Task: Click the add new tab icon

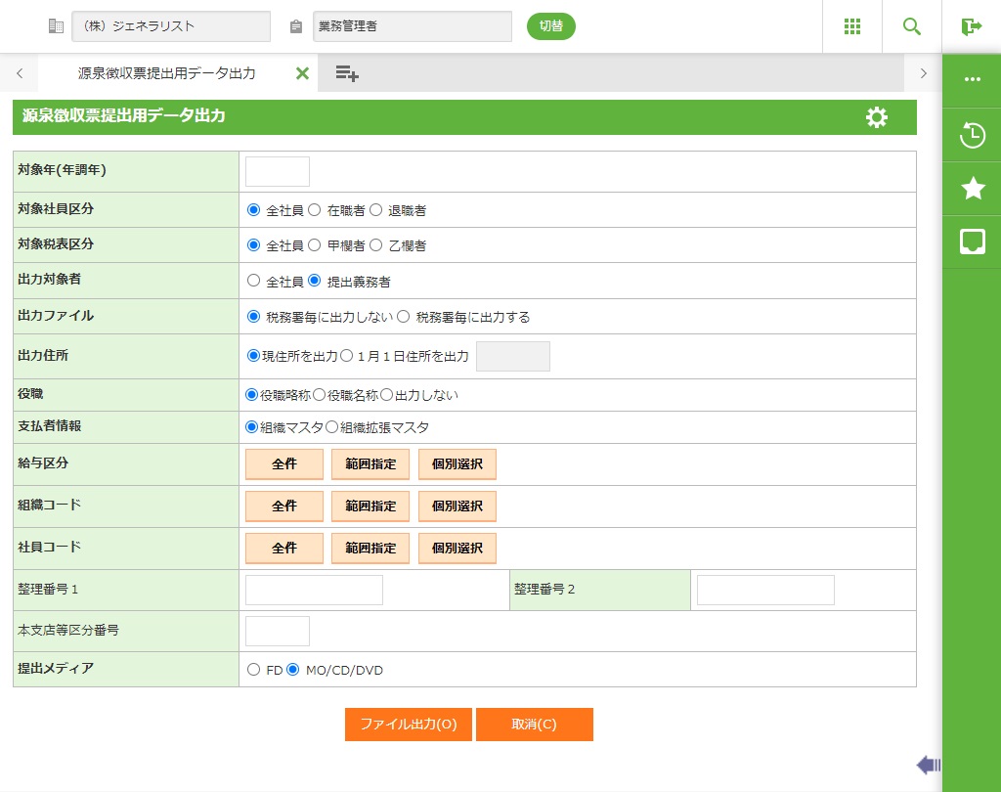Action: [x=346, y=73]
